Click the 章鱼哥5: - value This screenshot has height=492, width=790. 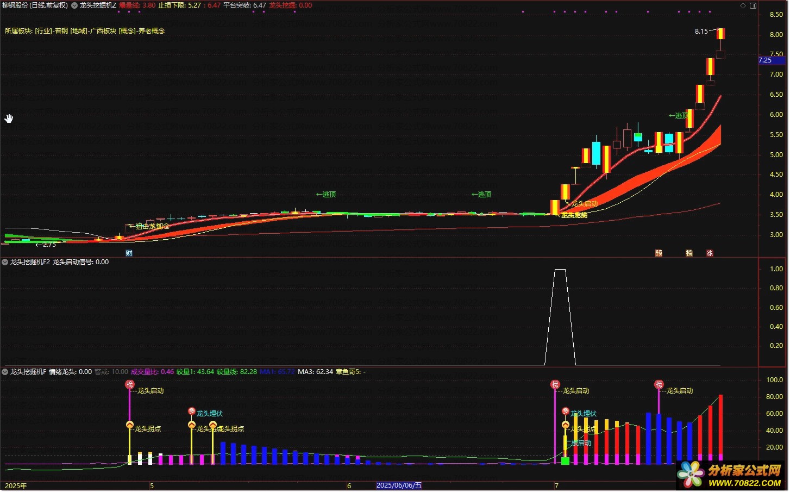350,372
